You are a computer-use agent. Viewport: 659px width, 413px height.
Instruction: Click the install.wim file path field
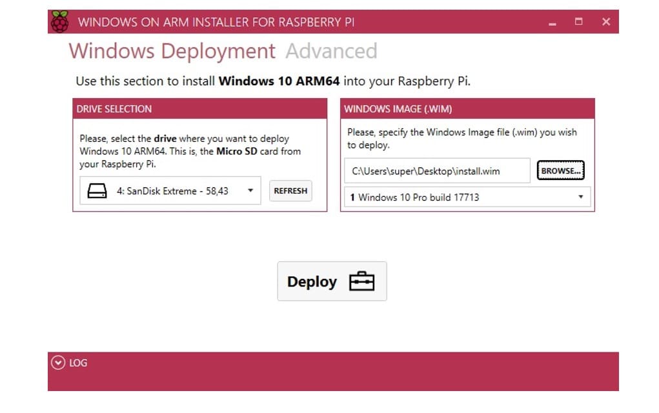437,171
